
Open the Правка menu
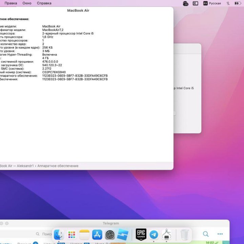pos(11,3)
